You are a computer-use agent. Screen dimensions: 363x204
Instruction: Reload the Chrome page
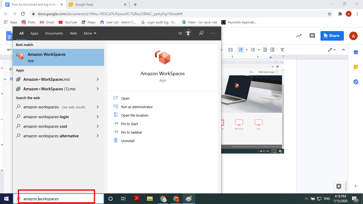pos(23,14)
